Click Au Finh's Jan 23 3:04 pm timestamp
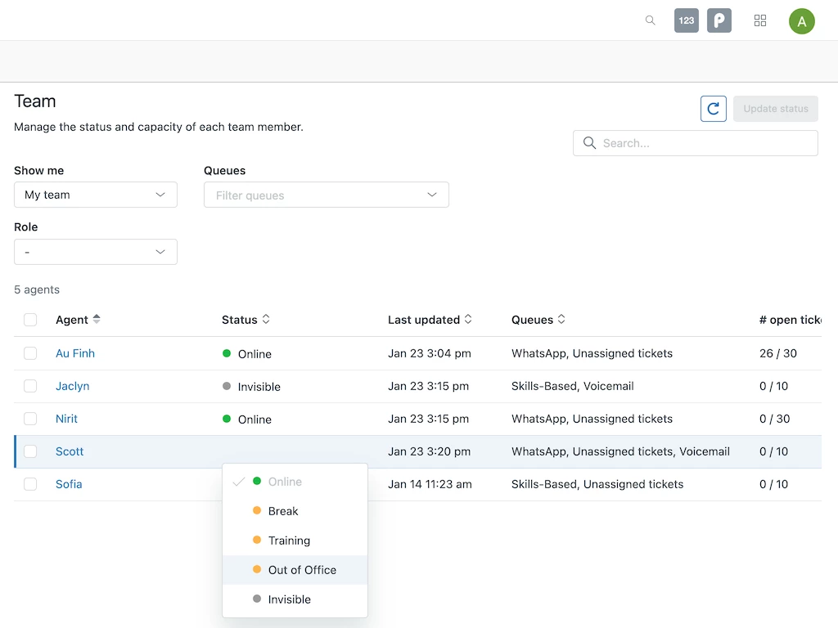 coord(430,353)
